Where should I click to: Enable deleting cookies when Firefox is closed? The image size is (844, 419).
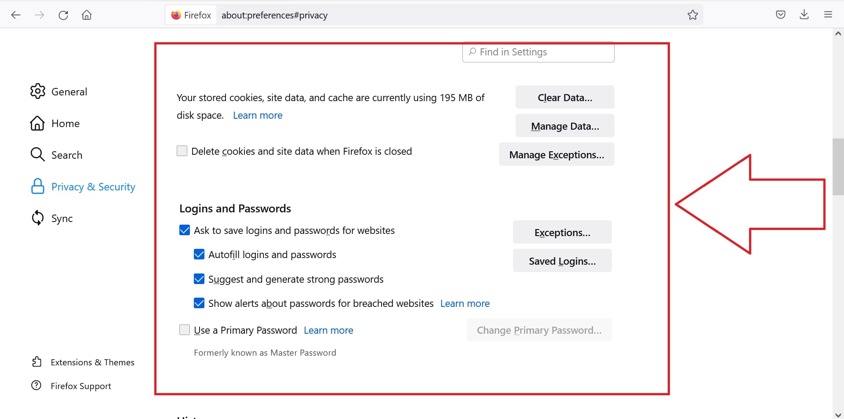coord(182,151)
